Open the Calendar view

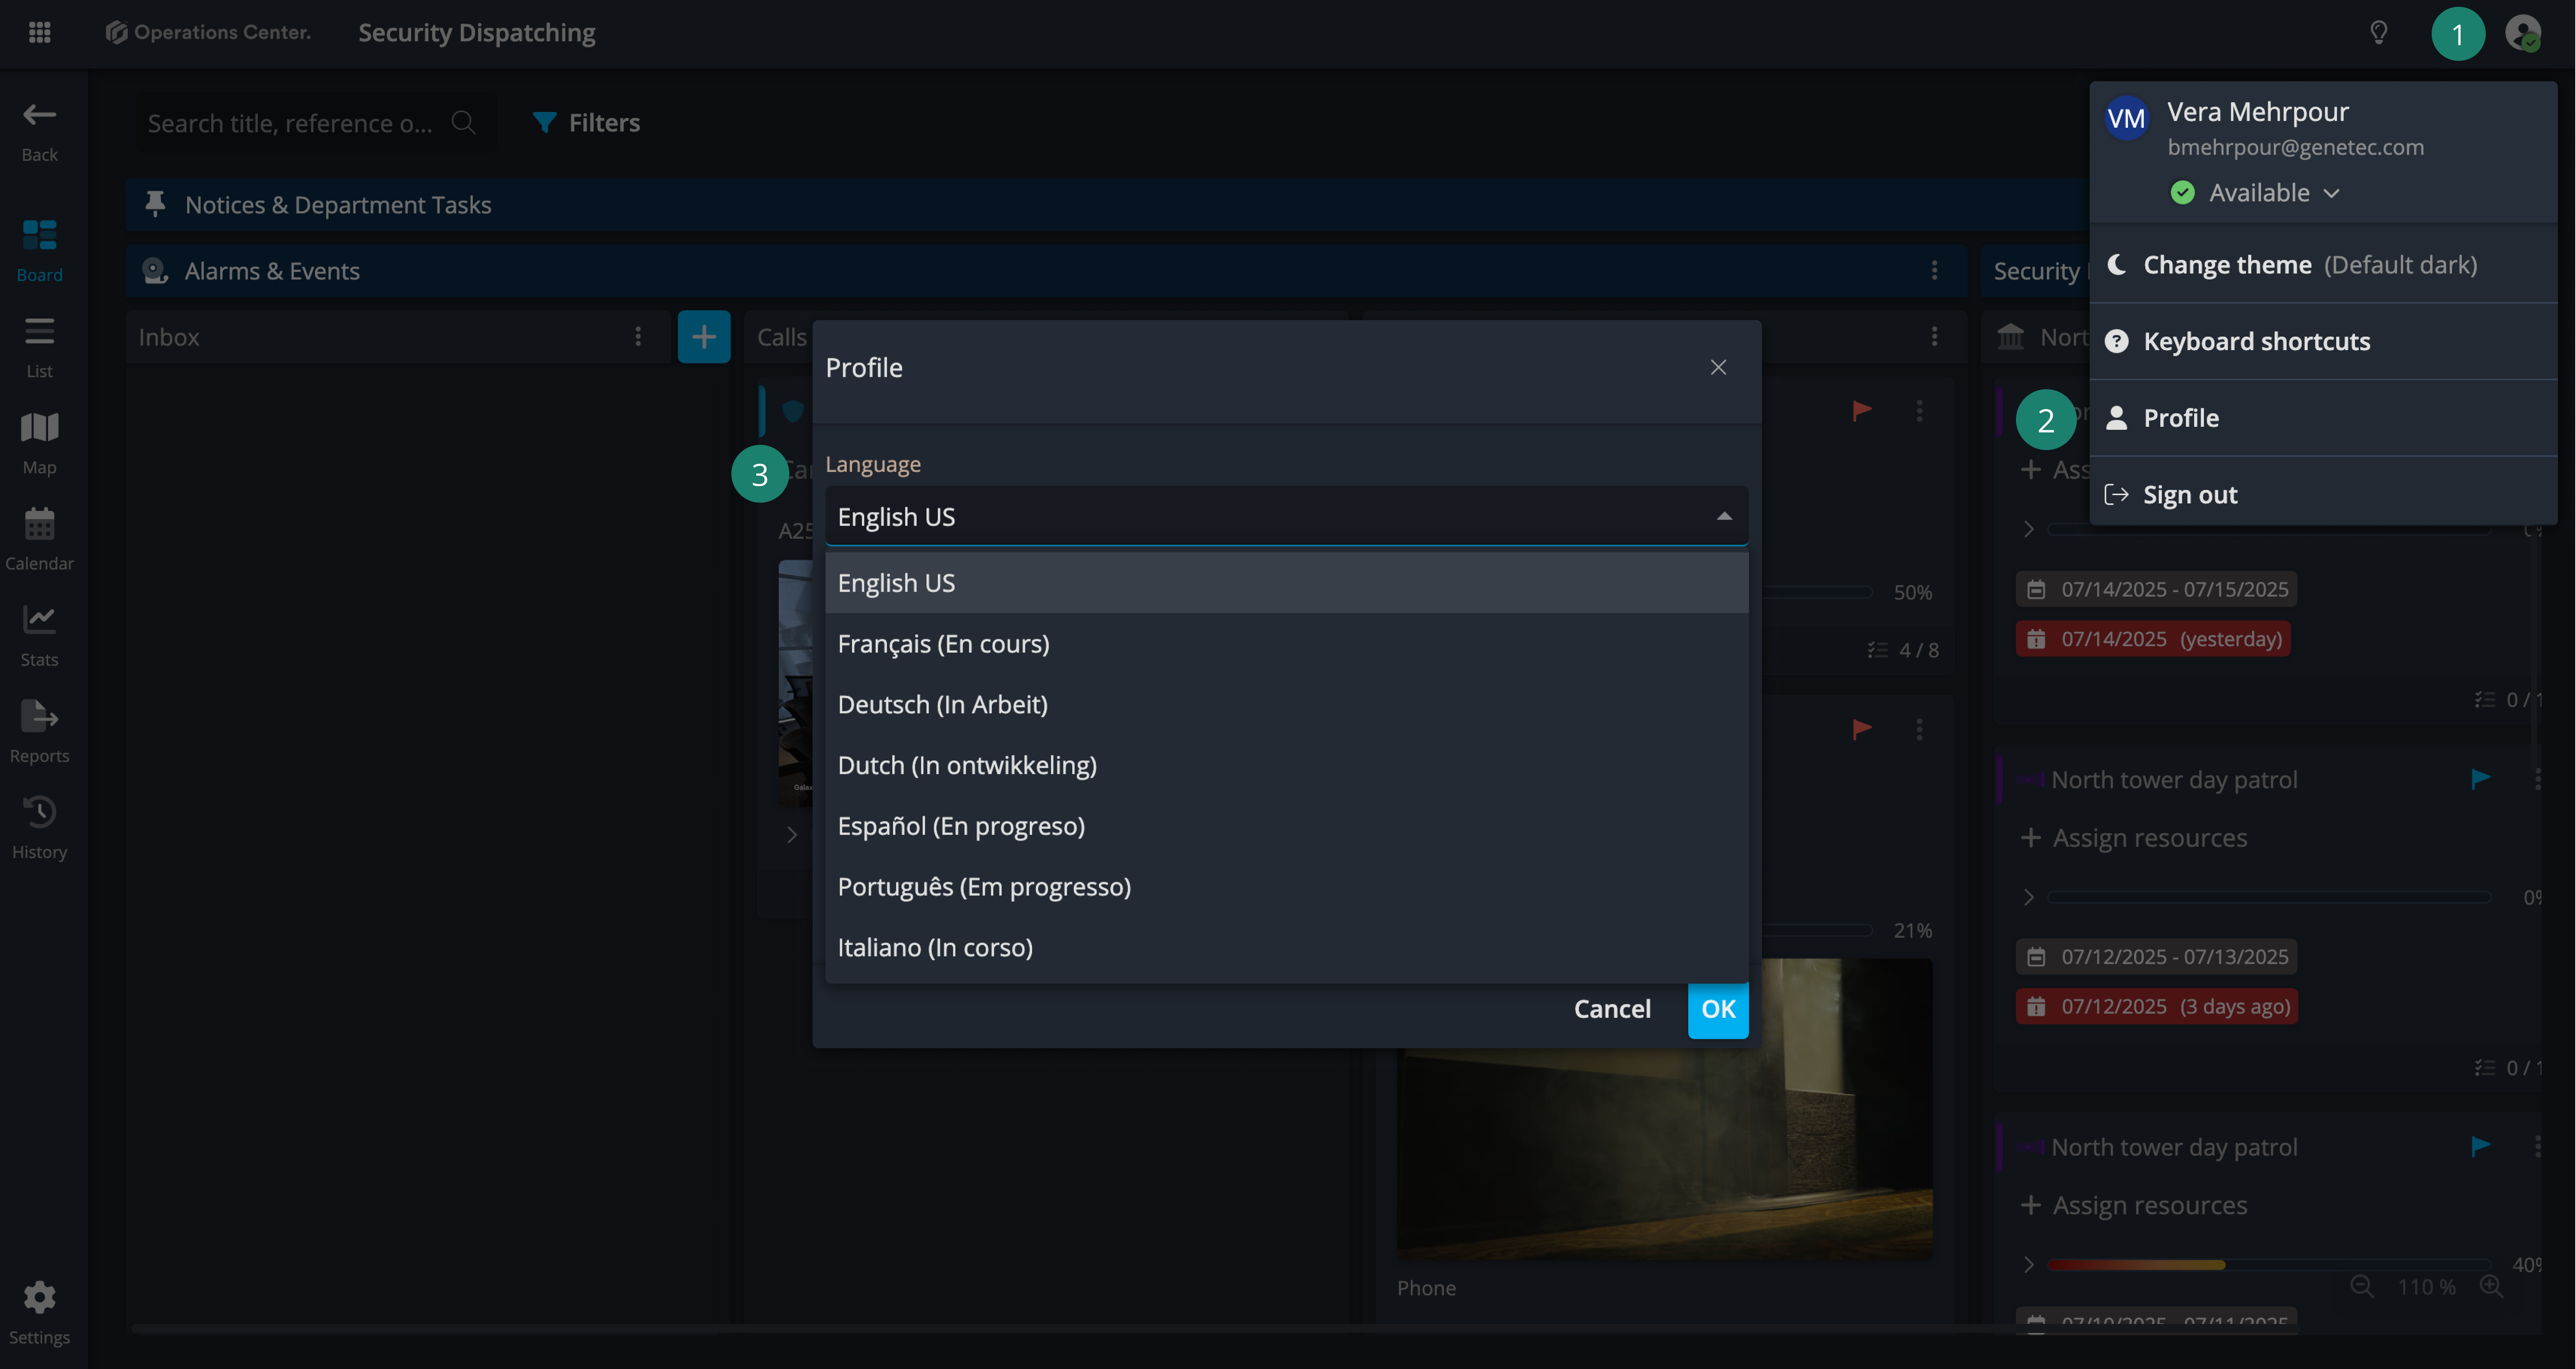39,539
